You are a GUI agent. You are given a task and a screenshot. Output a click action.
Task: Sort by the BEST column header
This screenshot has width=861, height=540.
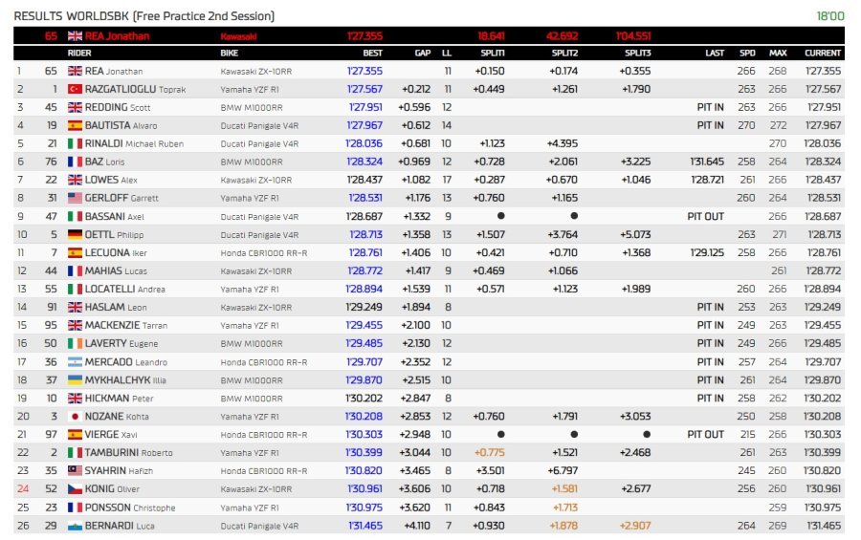(x=372, y=54)
